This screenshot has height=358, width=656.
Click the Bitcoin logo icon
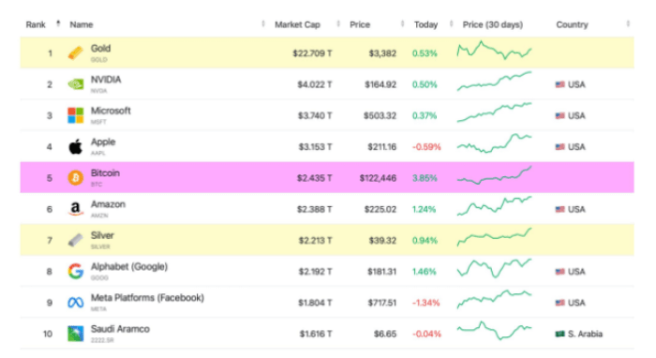[76, 178]
